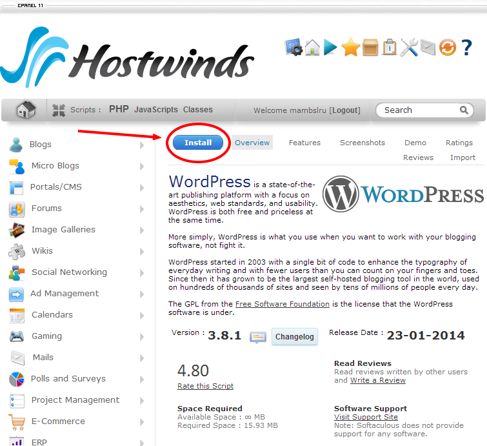Click the comment icon beside version 3.8.1

pos(258,337)
